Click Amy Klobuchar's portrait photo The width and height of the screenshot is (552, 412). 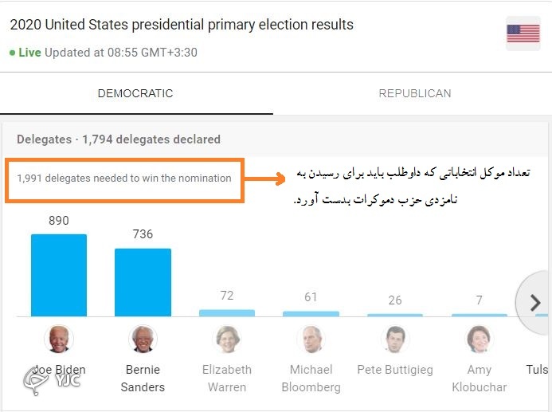tap(480, 339)
